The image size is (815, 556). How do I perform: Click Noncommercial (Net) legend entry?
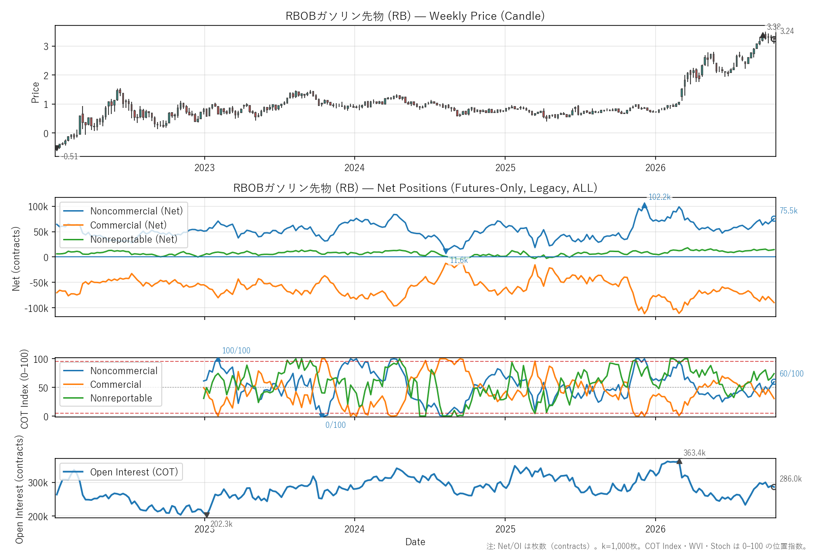(x=123, y=211)
